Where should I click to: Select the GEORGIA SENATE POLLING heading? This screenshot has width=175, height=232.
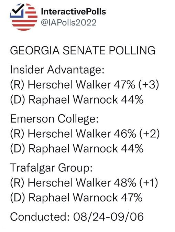tap(83, 51)
